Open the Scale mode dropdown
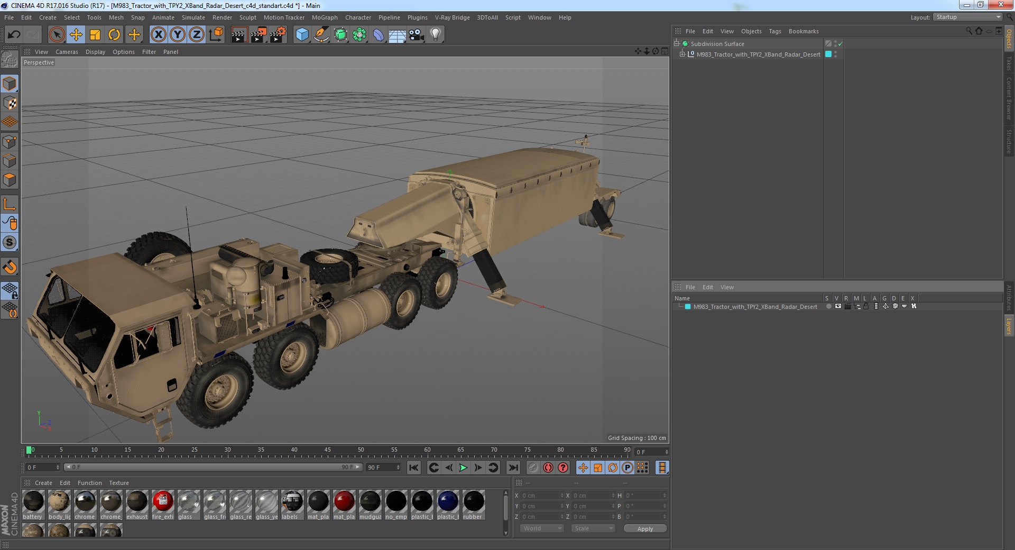This screenshot has height=550, width=1015. pyautogui.click(x=593, y=528)
